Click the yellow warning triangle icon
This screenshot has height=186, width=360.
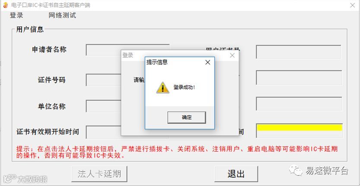coord(162,88)
